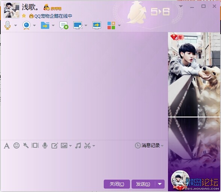Click the 4年 red diamond badge

click(177, 37)
